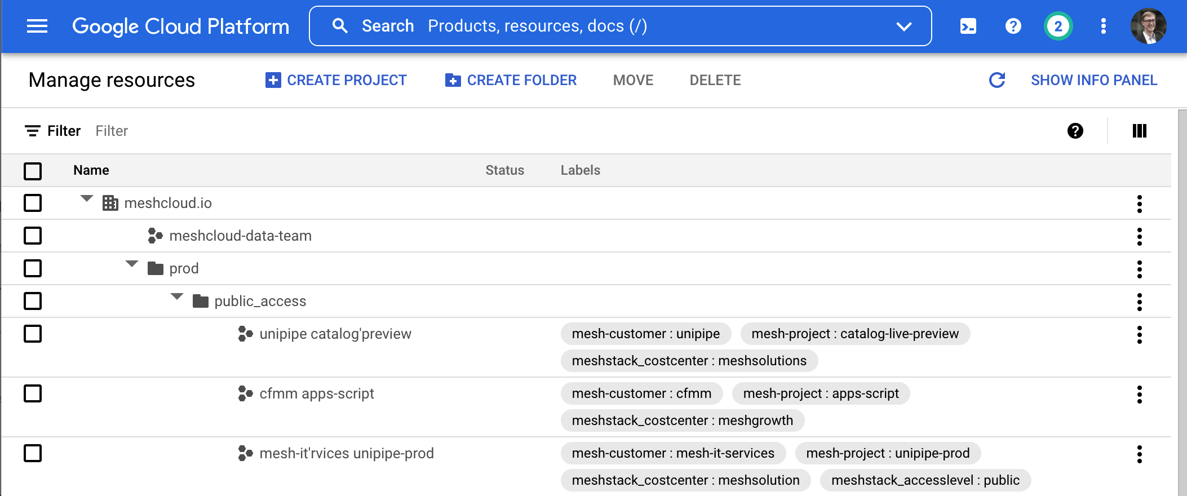Check the cfmm apps-script checkbox
Image resolution: width=1187 pixels, height=496 pixels.
coord(33,393)
